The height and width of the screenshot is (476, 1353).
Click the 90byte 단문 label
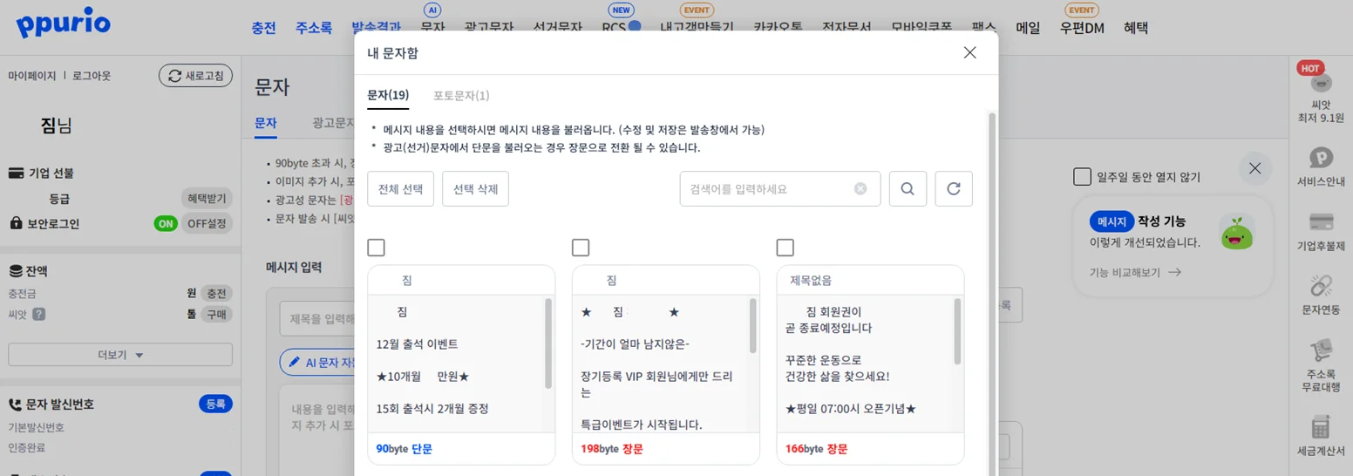405,449
